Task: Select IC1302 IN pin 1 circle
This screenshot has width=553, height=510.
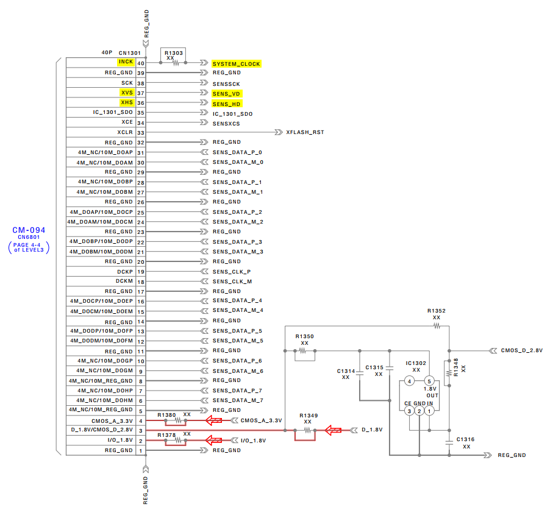Action: click(429, 411)
